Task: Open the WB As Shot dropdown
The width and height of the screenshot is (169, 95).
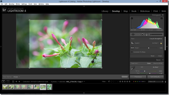Action: point(156,67)
